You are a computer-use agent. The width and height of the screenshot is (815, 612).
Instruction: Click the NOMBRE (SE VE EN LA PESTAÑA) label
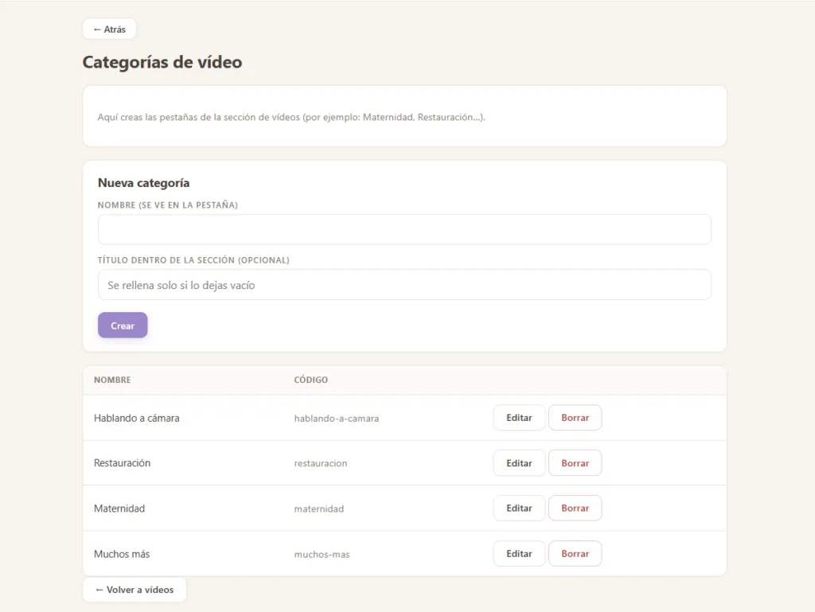(168, 205)
